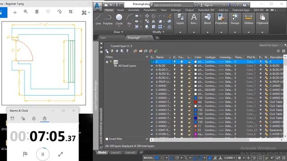Switch to the Annotate ribbon tab

(x=134, y=10)
